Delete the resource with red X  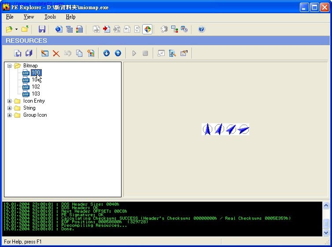(56, 53)
